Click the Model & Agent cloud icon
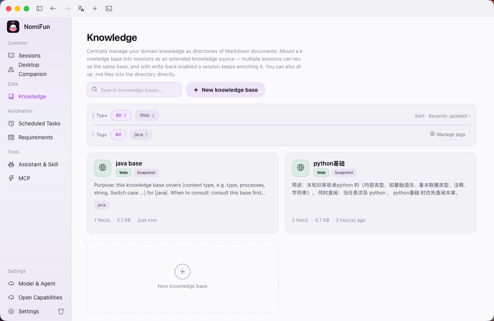 point(11,284)
